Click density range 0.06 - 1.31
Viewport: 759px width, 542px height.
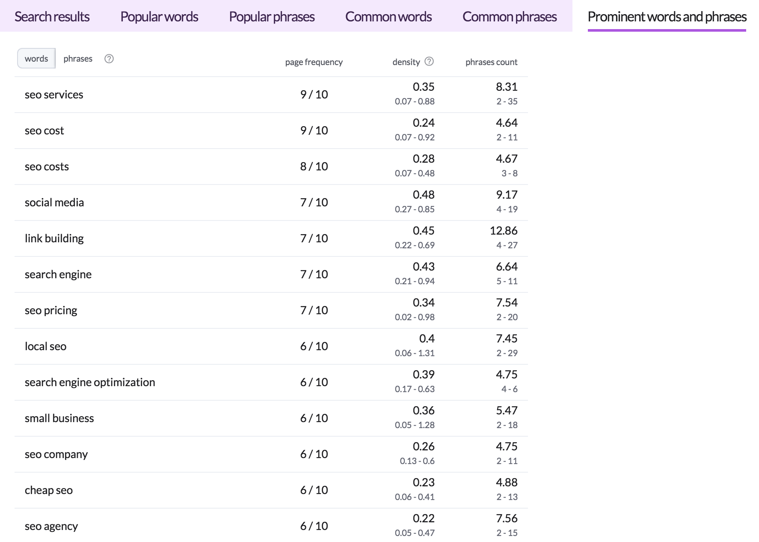coord(415,353)
